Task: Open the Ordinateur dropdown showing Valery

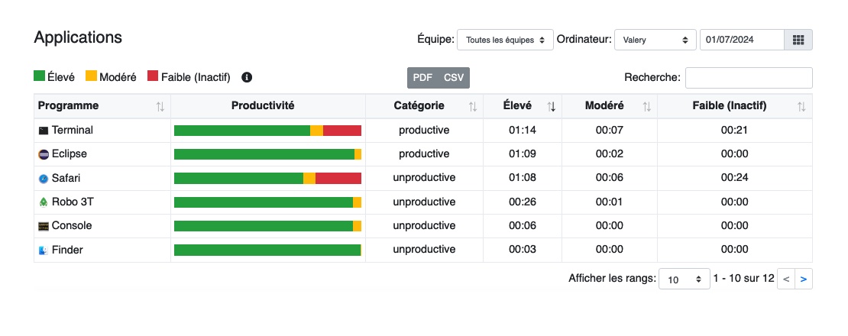Action: [655, 40]
